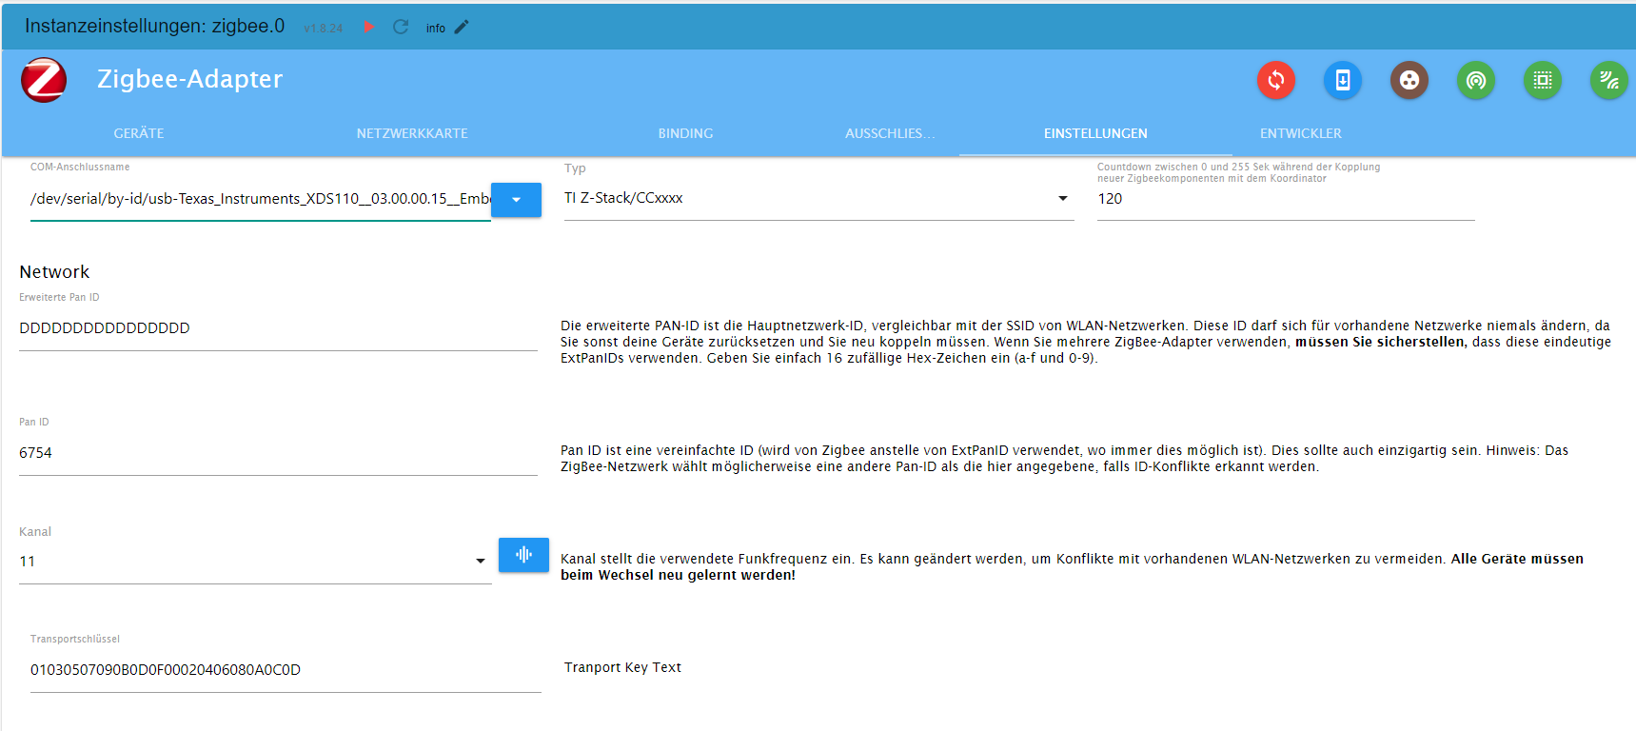
Task: Click the version text v1.8.24
Action: pos(324,29)
